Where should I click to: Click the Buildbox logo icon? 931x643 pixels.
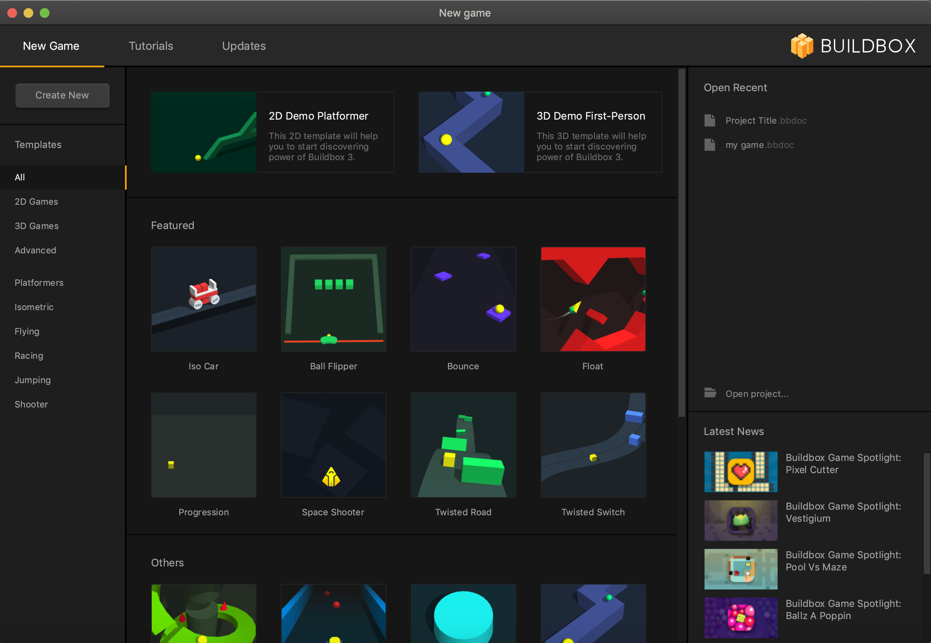(802, 46)
